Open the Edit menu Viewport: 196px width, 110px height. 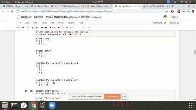click(27, 23)
